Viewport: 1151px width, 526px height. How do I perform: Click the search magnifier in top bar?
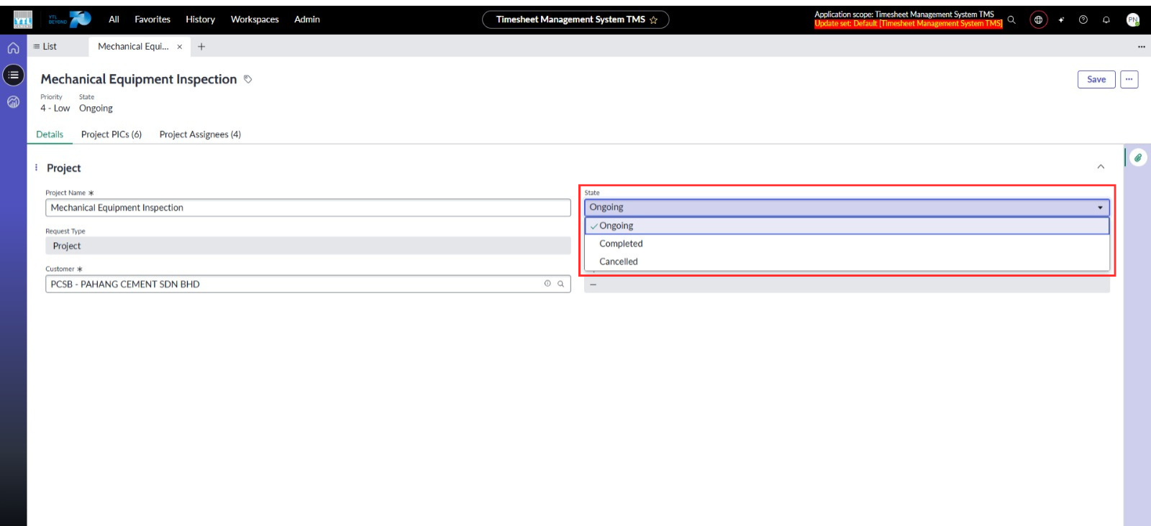[x=1011, y=20]
